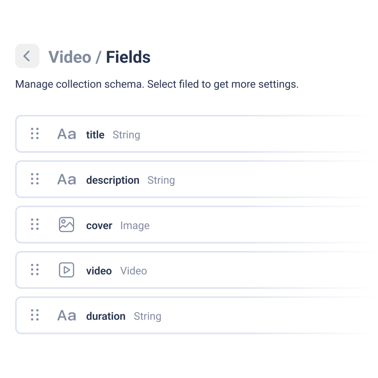Click the String type label of description

click(x=161, y=180)
